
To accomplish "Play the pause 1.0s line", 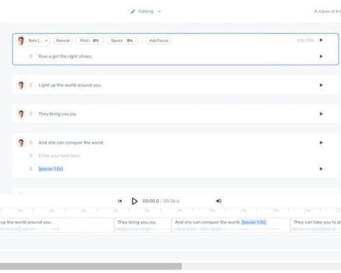I will (321, 169).
